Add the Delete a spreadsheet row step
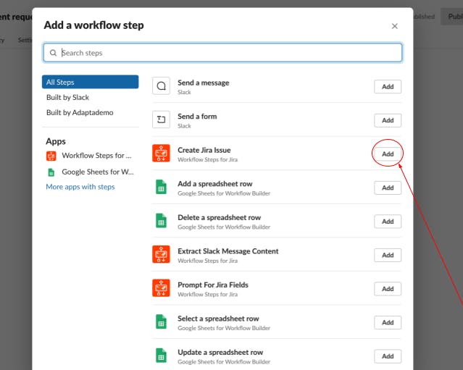Image resolution: width=463 pixels, height=370 pixels. pyautogui.click(x=388, y=222)
